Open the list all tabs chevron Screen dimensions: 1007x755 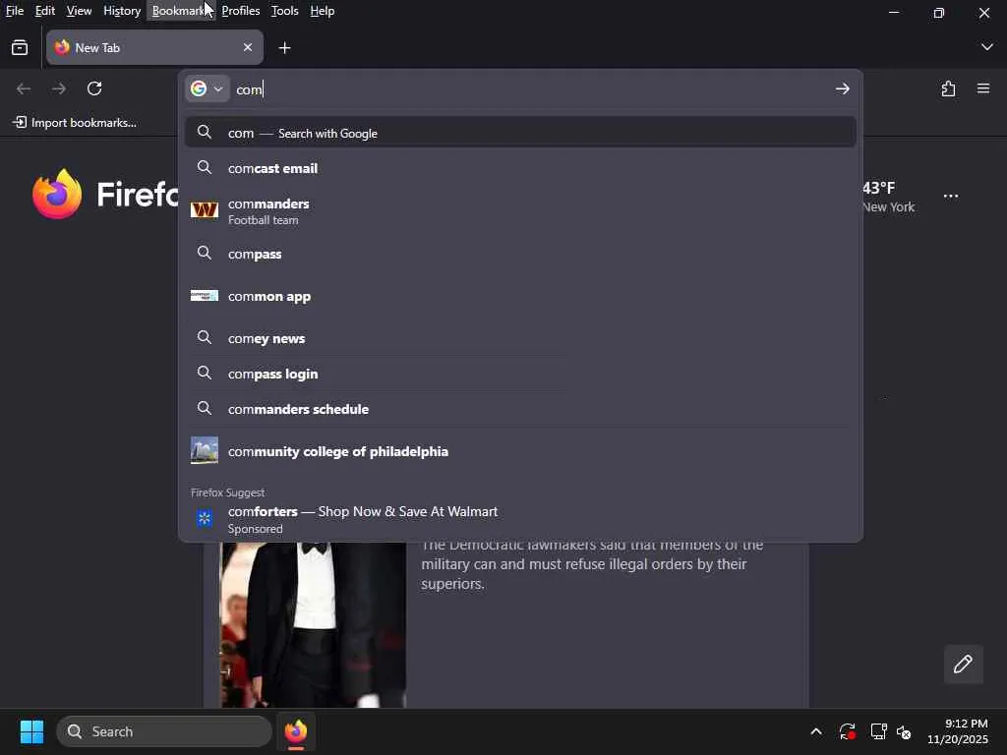(x=986, y=47)
